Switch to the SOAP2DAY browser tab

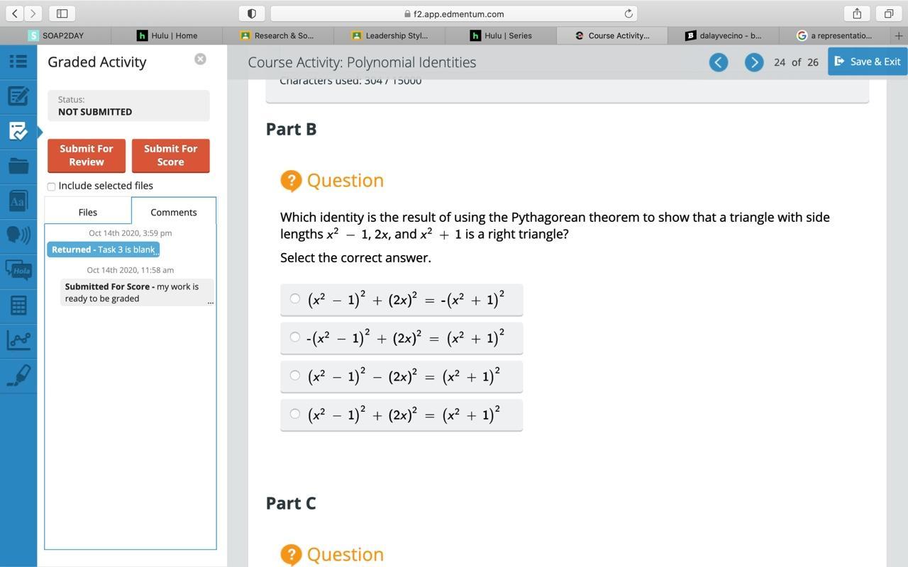tap(56, 35)
